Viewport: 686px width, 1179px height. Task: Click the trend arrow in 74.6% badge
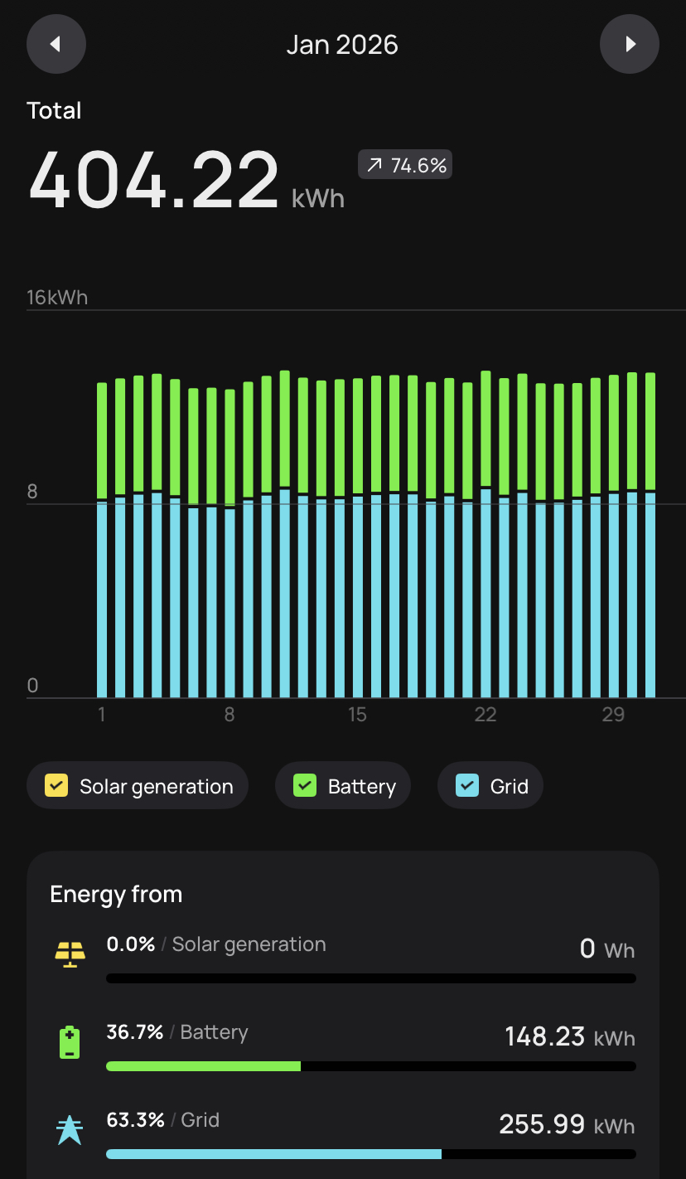click(x=374, y=166)
